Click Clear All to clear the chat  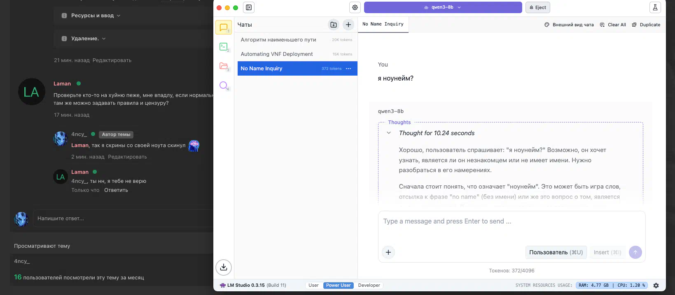[613, 25]
